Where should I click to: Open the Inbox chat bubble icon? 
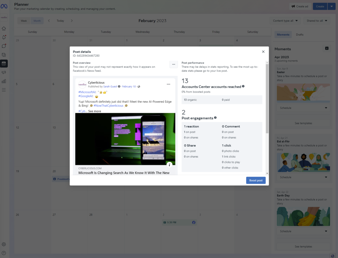click(x=4, y=46)
